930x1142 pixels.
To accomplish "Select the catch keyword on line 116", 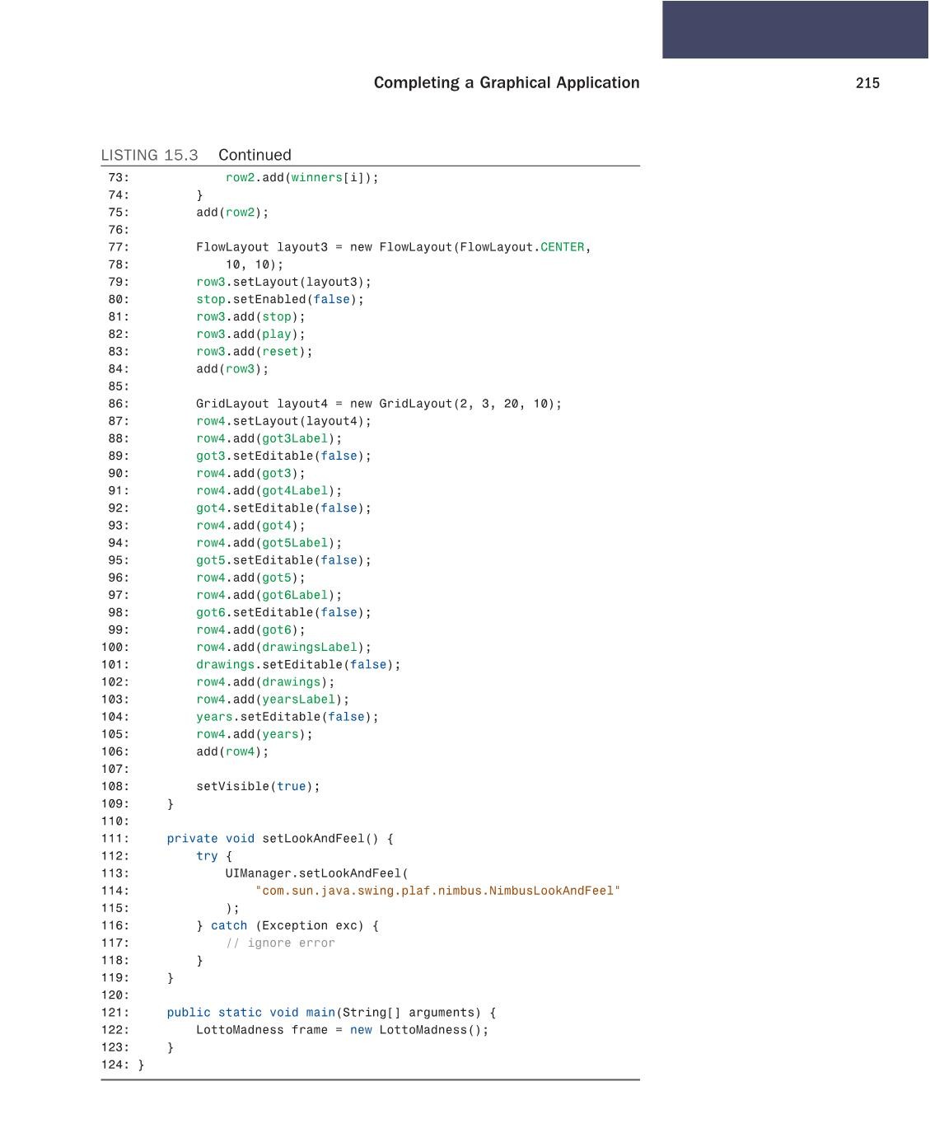I will (231, 924).
